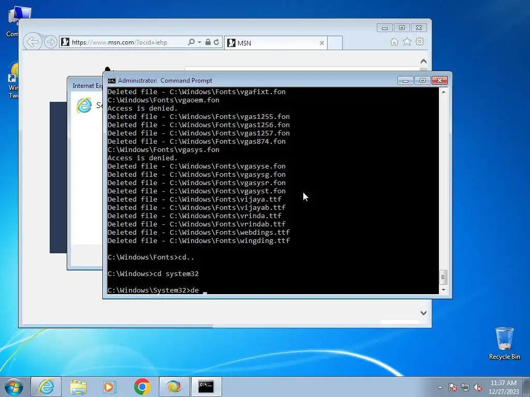
Task: Click the 'C:\Windows\Fonts\vgaoem.fon' line
Action: coord(163,100)
